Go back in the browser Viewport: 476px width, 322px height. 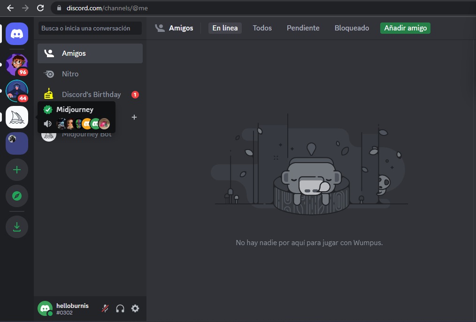(x=10, y=8)
